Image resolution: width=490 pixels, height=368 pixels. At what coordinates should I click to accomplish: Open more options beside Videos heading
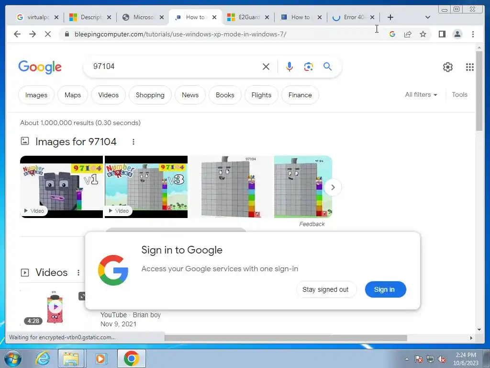click(x=78, y=273)
